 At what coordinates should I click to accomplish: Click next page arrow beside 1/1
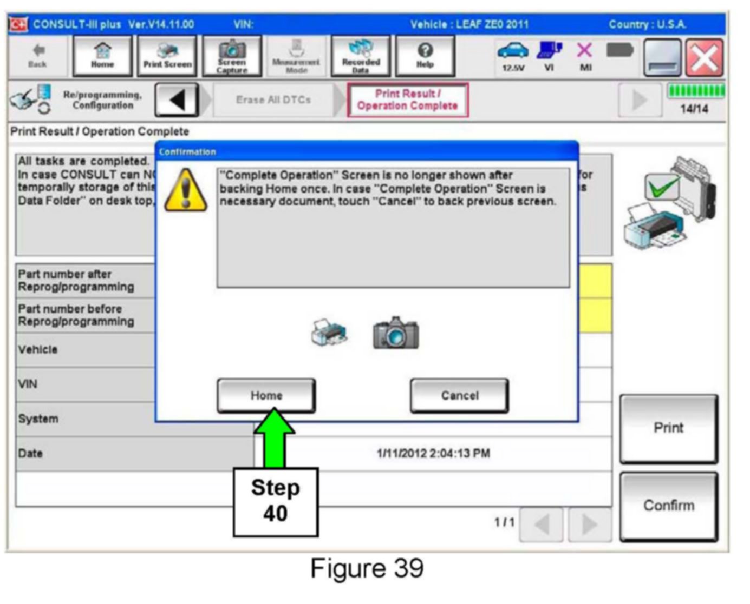click(589, 524)
